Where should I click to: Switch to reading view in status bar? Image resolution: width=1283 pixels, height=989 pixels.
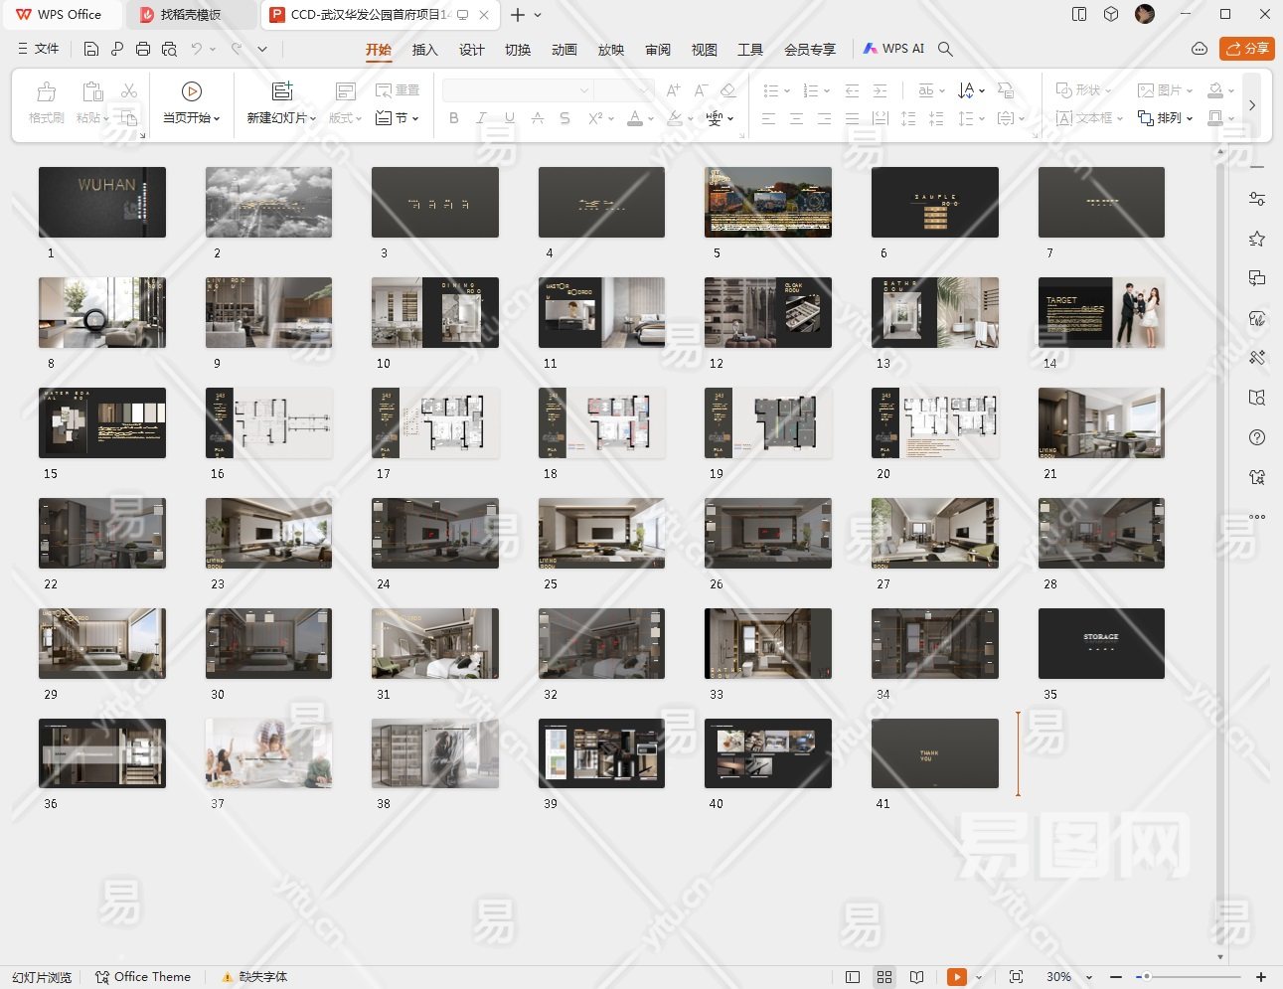(x=917, y=977)
